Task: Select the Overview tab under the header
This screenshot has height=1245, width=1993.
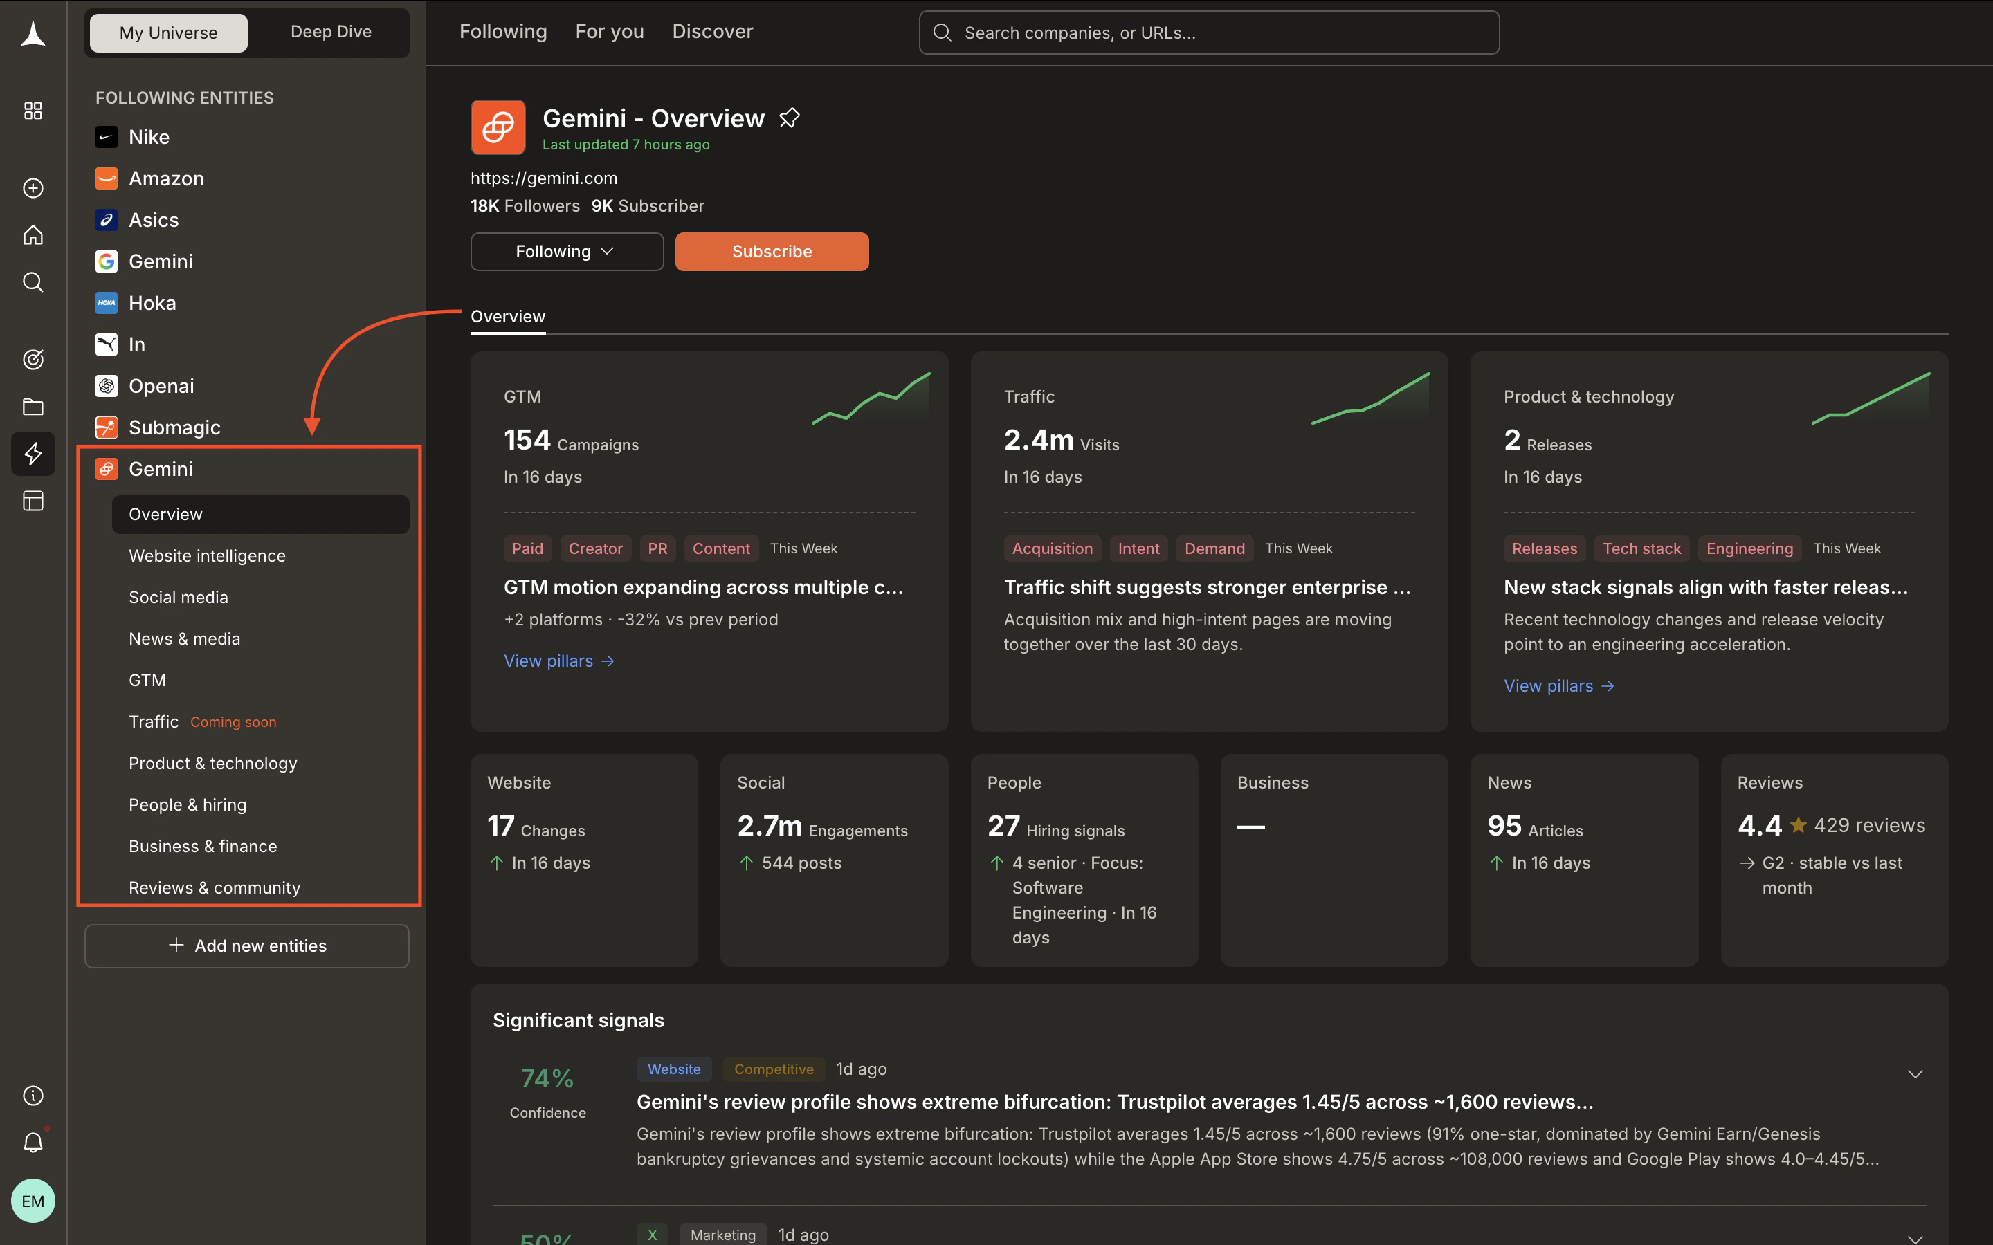Action: coord(508,317)
